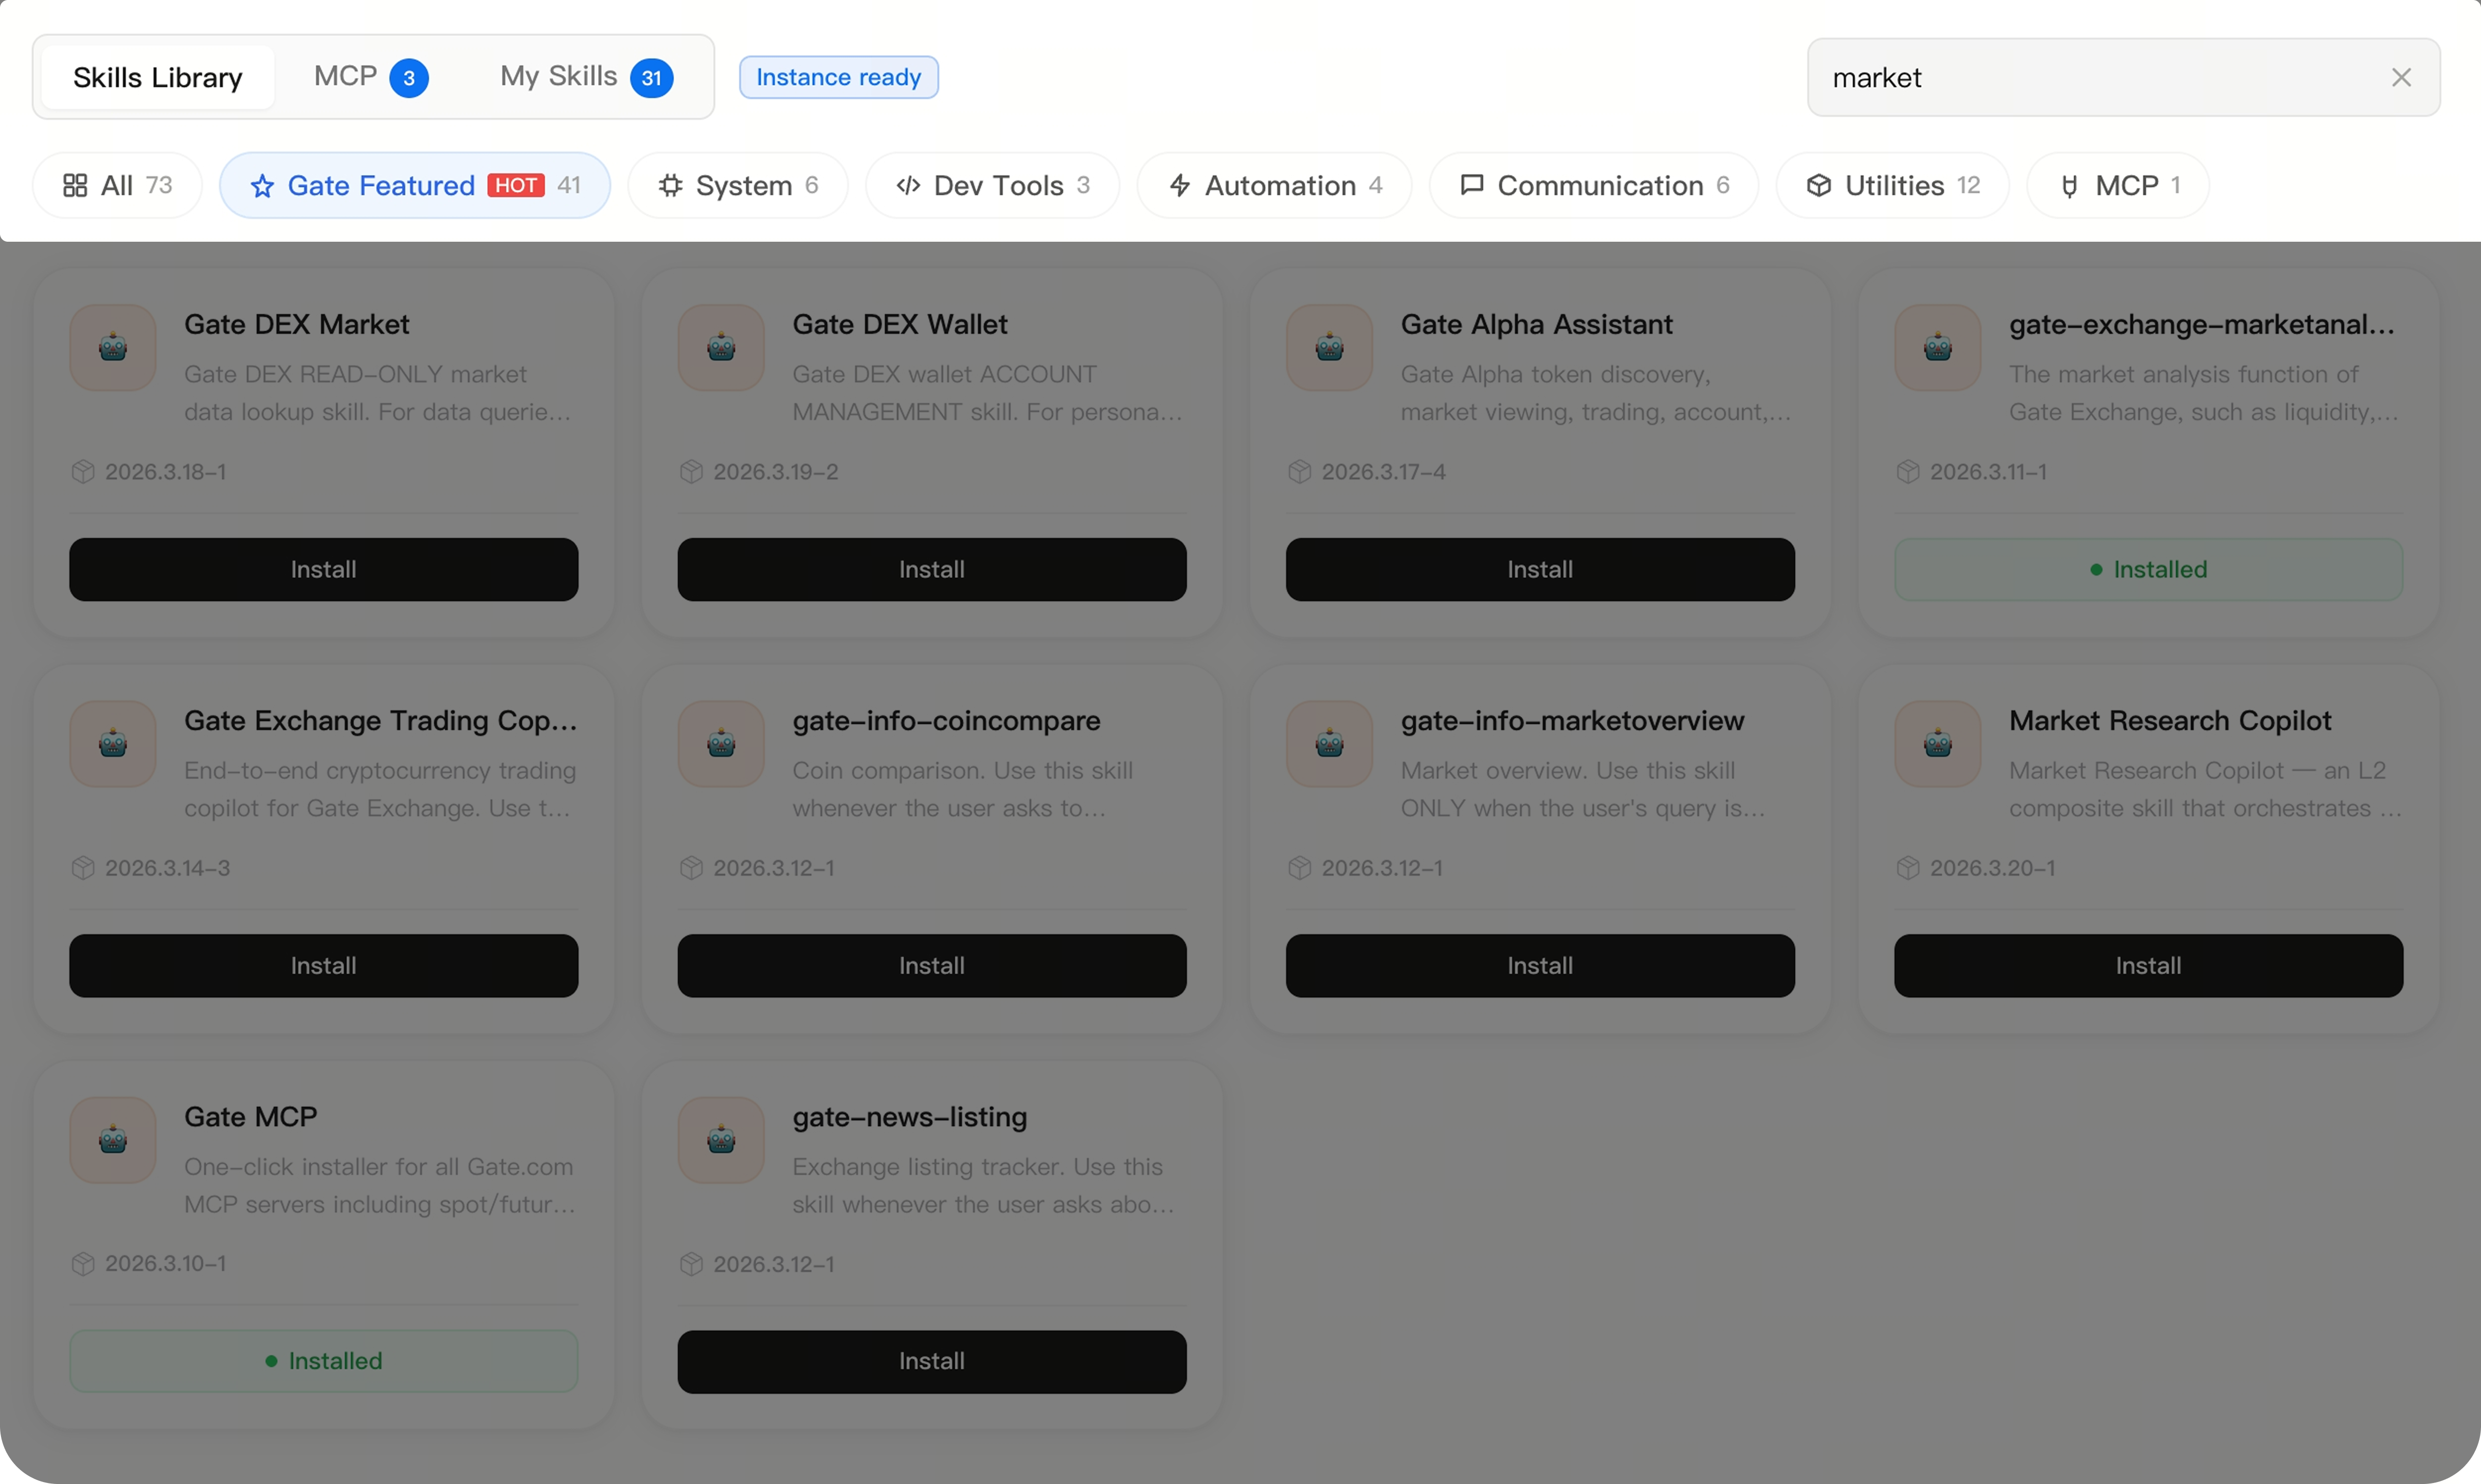Click the gate-info-coincompare robot icon
The width and height of the screenshot is (2481, 1484).
(x=721, y=743)
